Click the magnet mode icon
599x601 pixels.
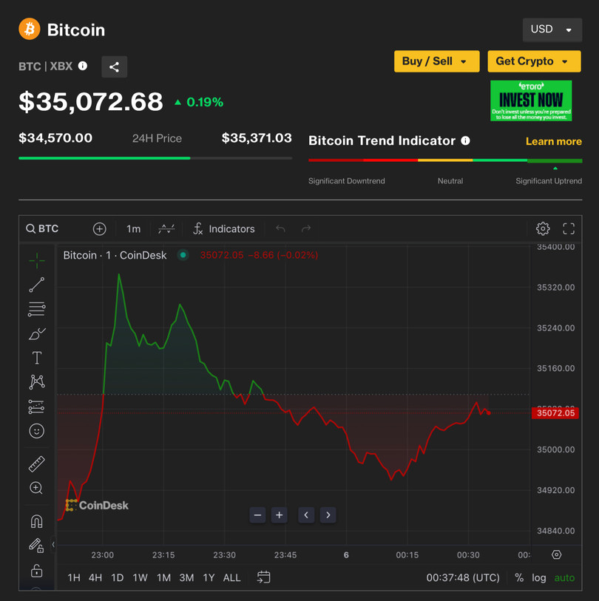(x=36, y=521)
